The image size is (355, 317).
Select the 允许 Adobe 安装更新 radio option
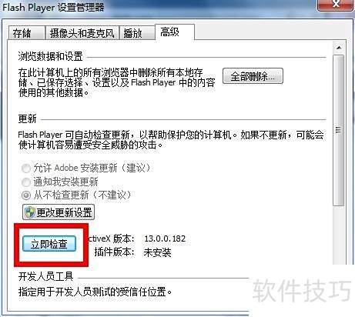(x=26, y=169)
